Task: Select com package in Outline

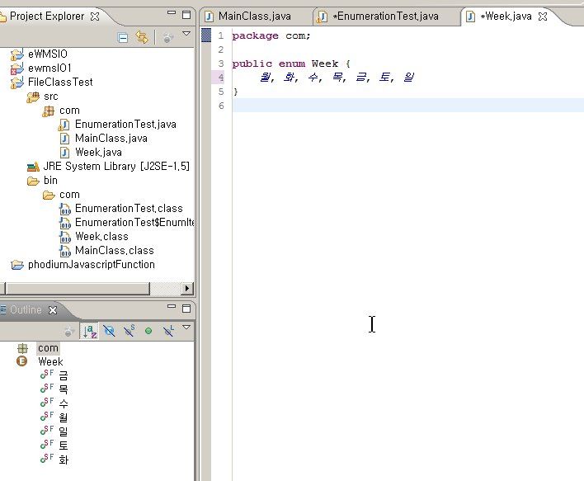Action: (48, 348)
